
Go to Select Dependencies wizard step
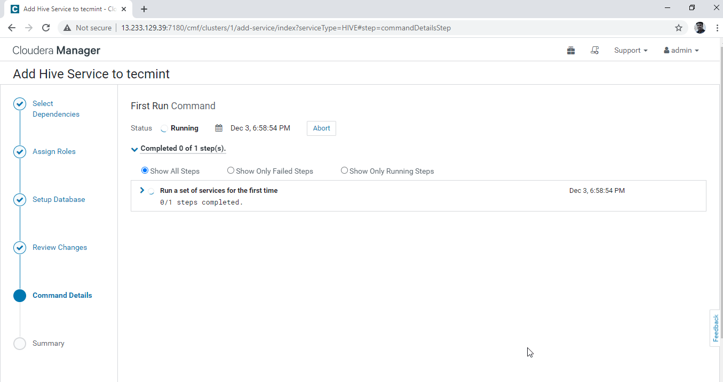tap(55, 109)
